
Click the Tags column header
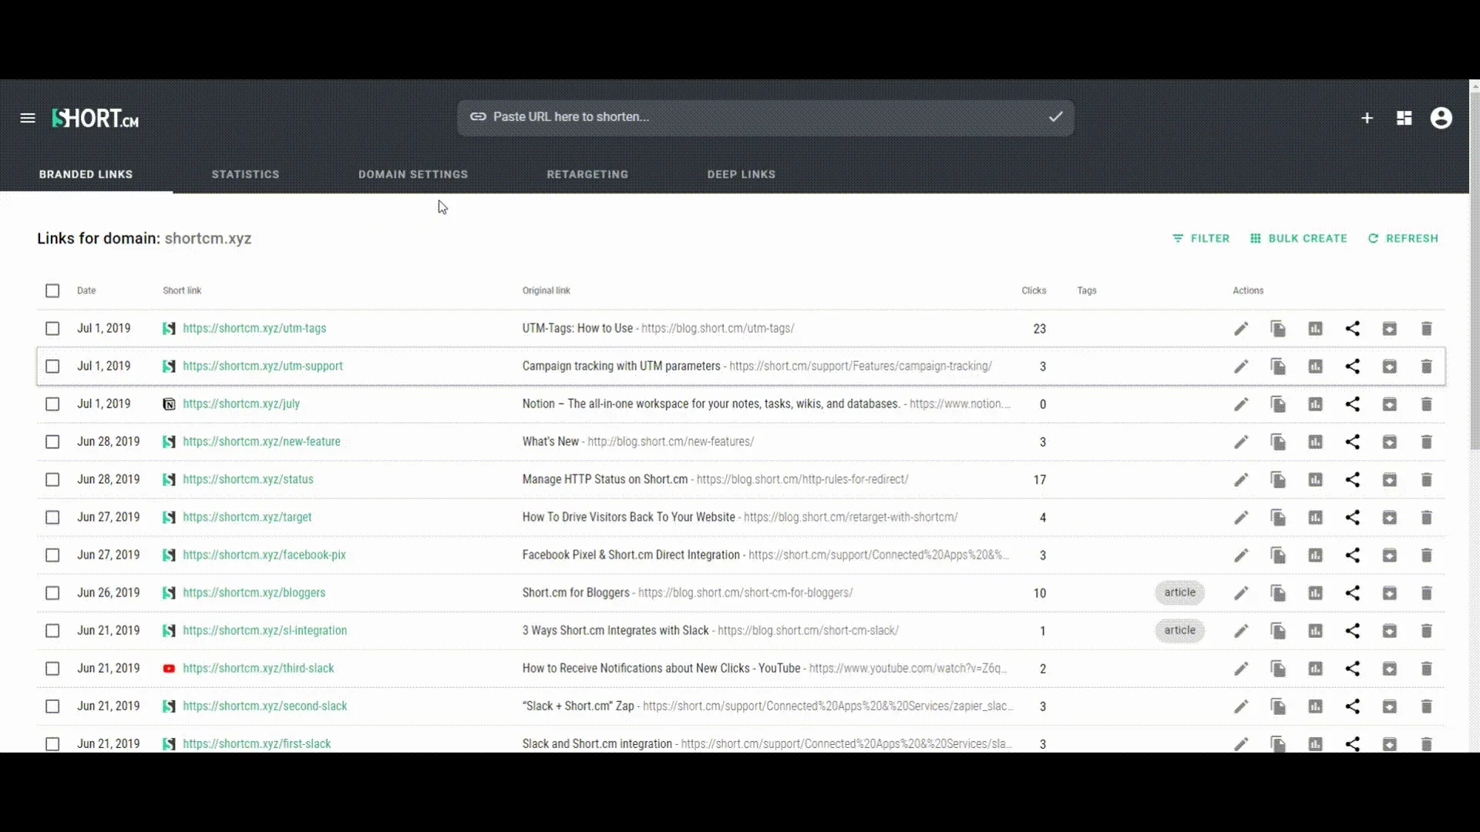tap(1087, 290)
